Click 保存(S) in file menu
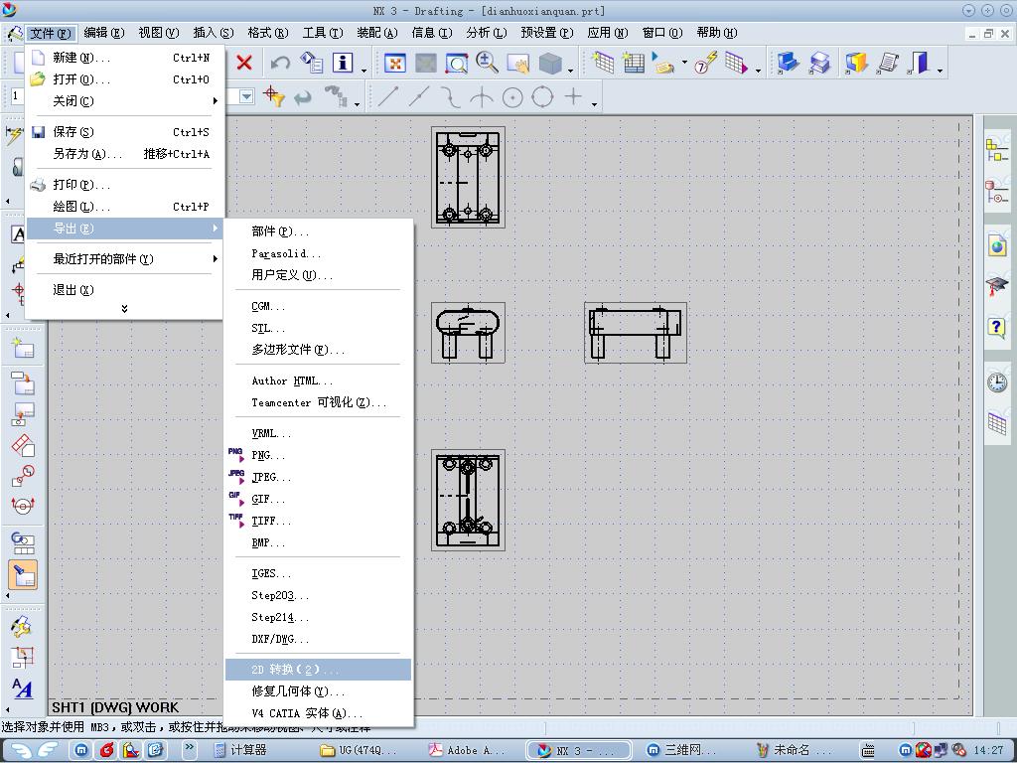This screenshot has width=1017, height=763. coord(124,132)
